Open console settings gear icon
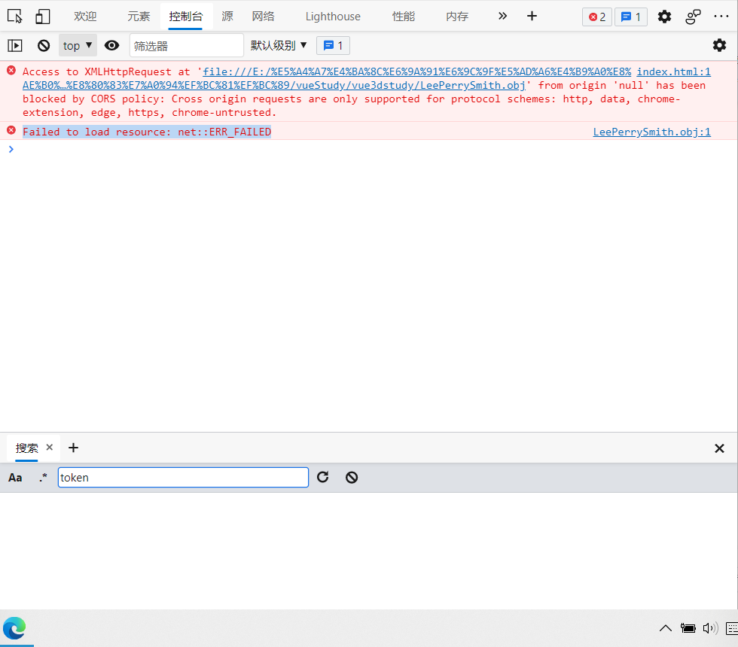This screenshot has height=647, width=738. tap(719, 46)
